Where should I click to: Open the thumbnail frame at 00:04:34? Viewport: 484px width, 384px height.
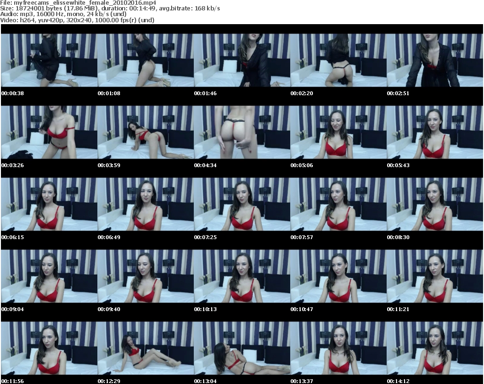pos(242,132)
